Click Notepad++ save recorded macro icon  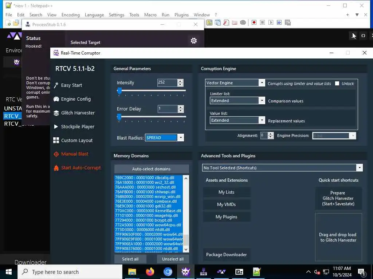pyautogui.click(x=288, y=23)
